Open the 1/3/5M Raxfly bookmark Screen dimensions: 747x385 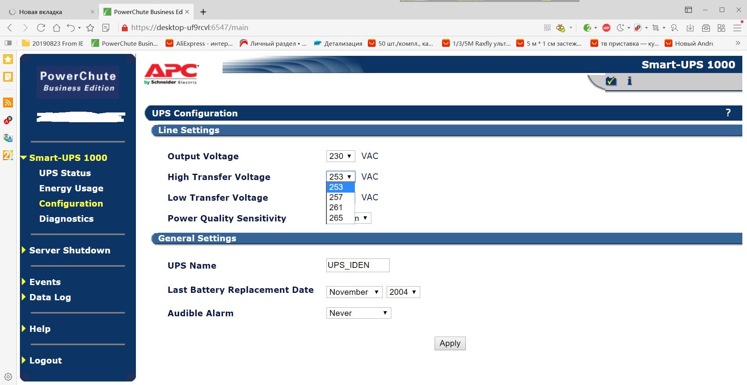pos(476,43)
